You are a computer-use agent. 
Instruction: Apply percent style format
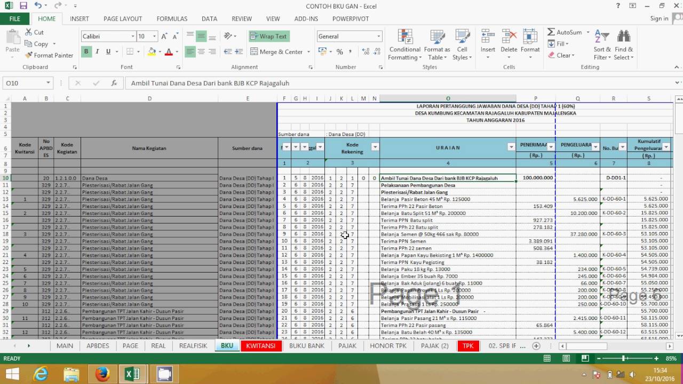point(339,52)
